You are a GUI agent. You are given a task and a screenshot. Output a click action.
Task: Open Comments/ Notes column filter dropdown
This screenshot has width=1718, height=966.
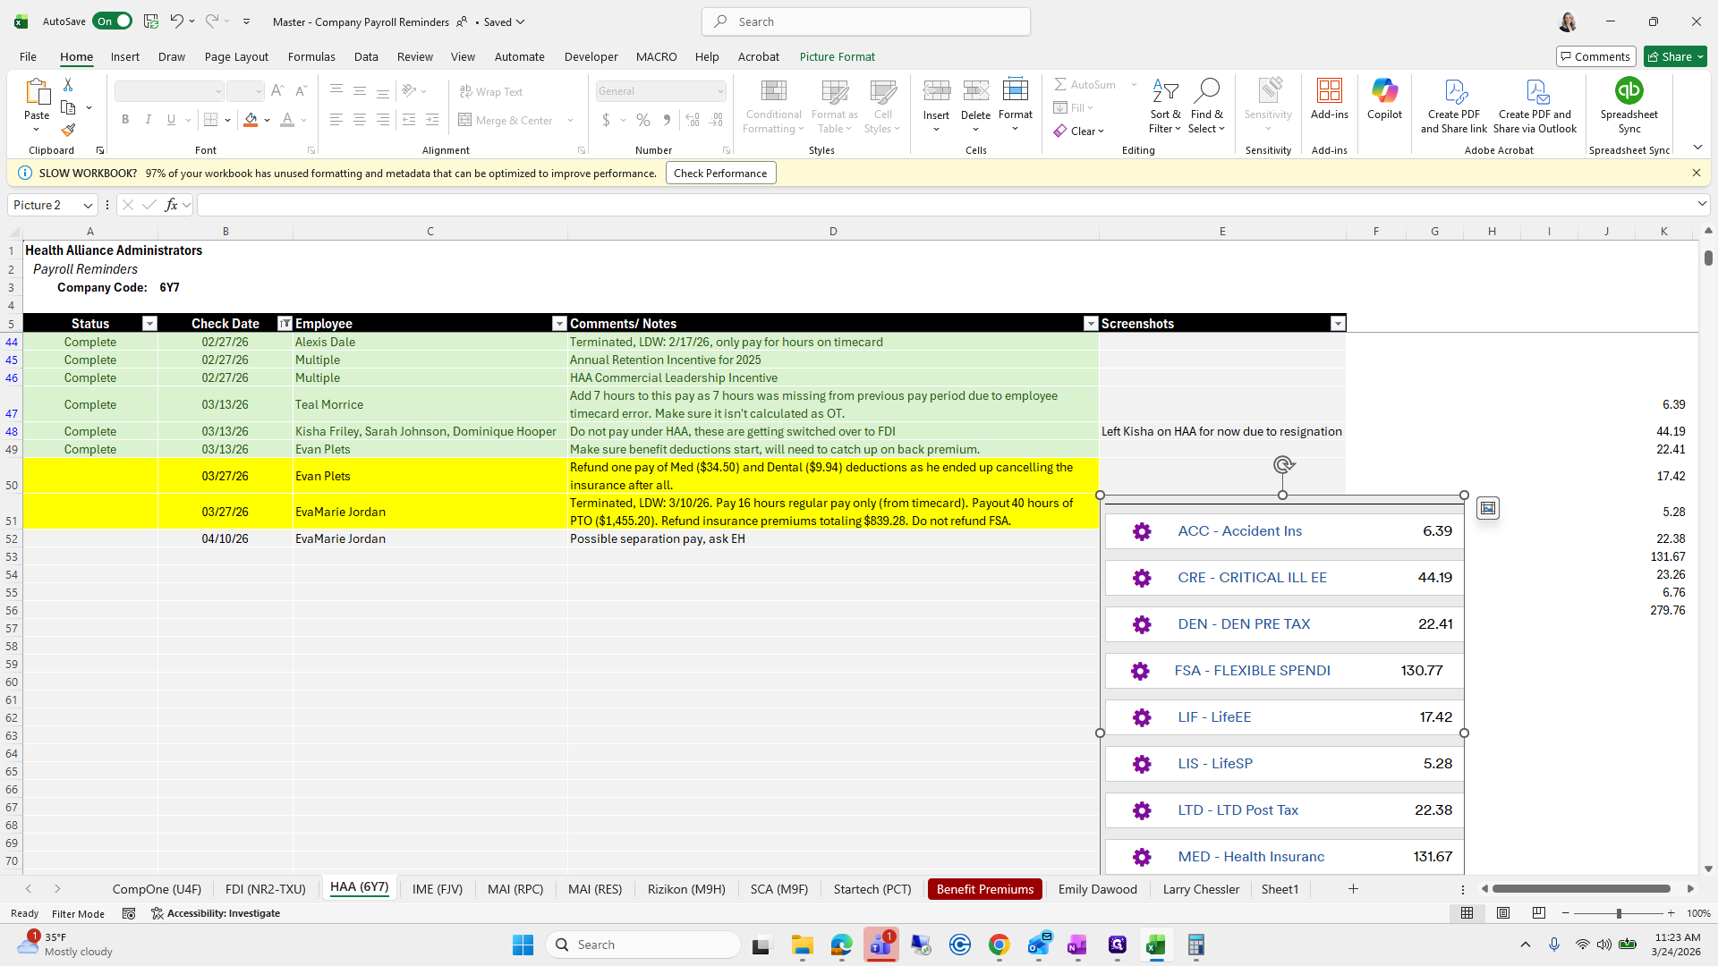[x=1090, y=324]
